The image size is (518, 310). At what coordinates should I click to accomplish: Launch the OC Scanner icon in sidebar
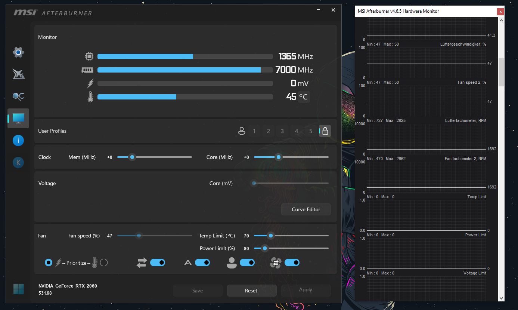coord(18,96)
